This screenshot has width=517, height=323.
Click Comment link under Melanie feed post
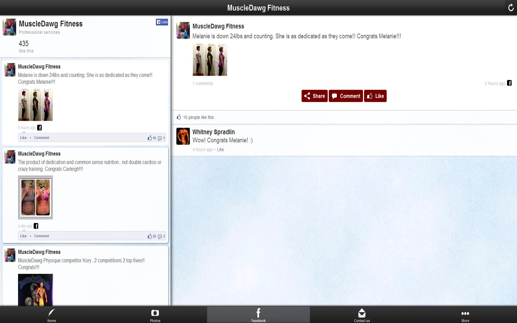[41, 138]
